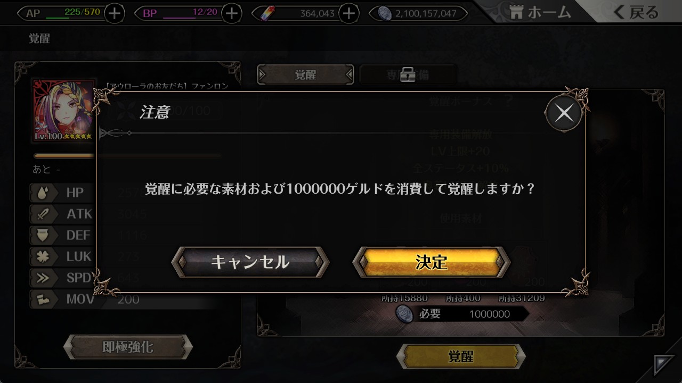Screen dimensions: 682x383
Task: Confirm awakening with 決定 button
Action: [432, 262]
